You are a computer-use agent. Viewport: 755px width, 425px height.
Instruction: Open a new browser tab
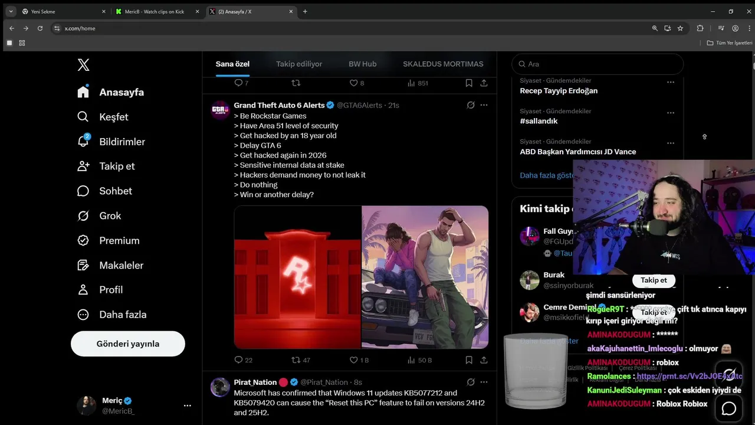[305, 11]
